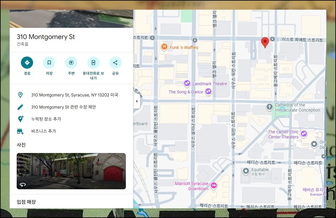336x218 pixels.
Task: Click the Cathedral of the Immaculate Conception marker
Action: click(269, 107)
